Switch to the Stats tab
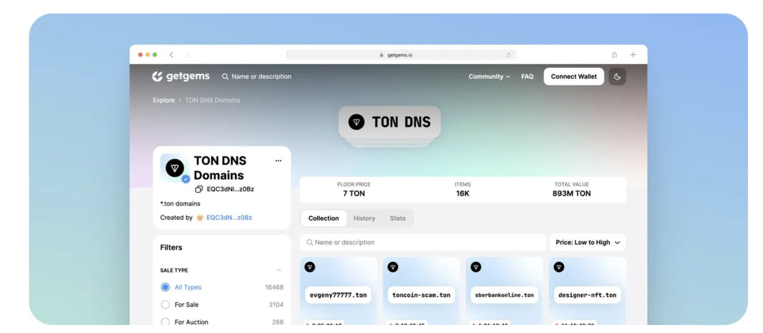763x333 pixels. coord(398,218)
